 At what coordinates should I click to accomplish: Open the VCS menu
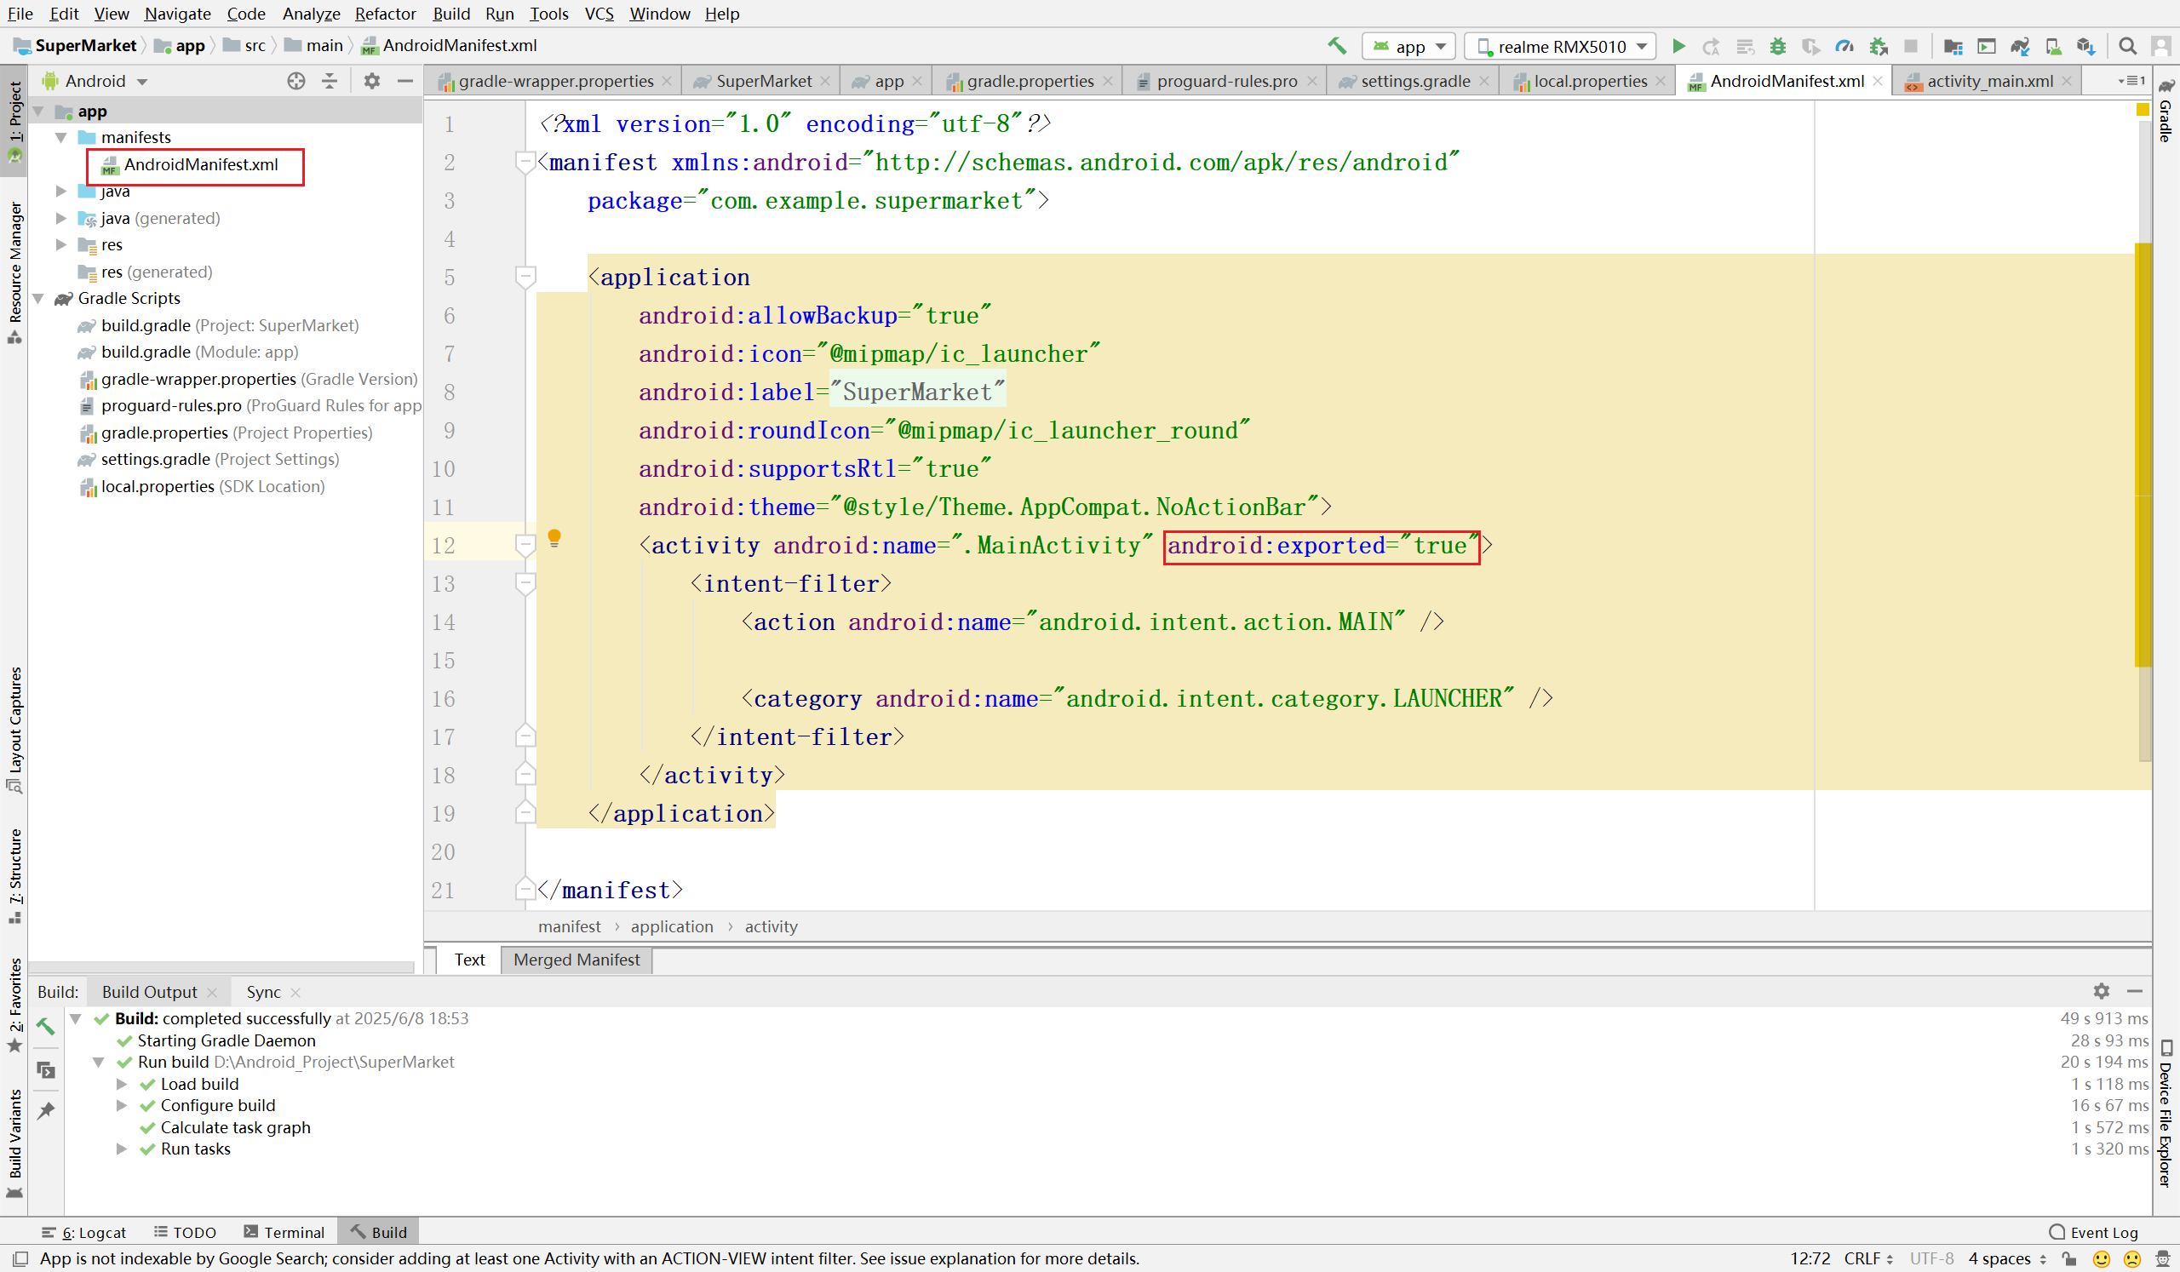tap(599, 14)
